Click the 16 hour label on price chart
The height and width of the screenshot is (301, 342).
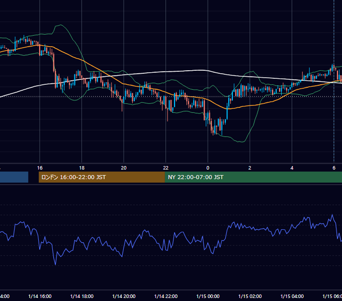pos(40,168)
